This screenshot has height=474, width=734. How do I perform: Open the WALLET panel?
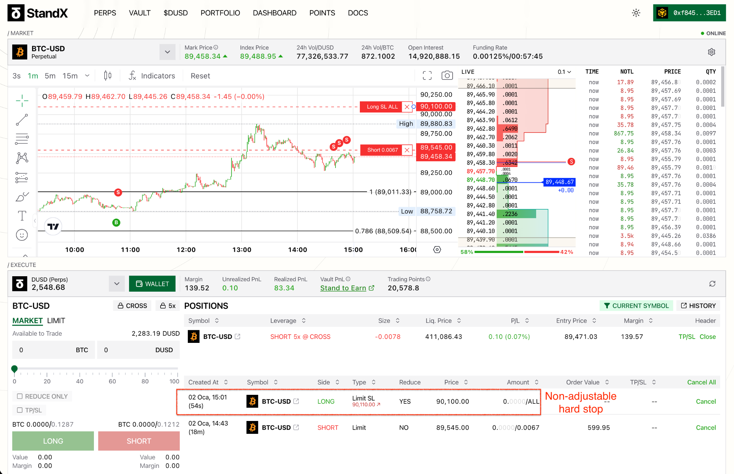152,284
